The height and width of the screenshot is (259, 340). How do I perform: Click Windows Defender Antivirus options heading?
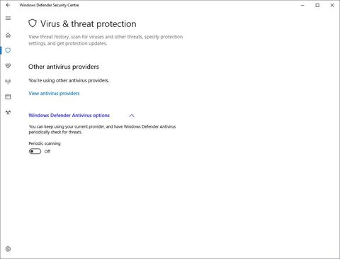[x=69, y=116]
